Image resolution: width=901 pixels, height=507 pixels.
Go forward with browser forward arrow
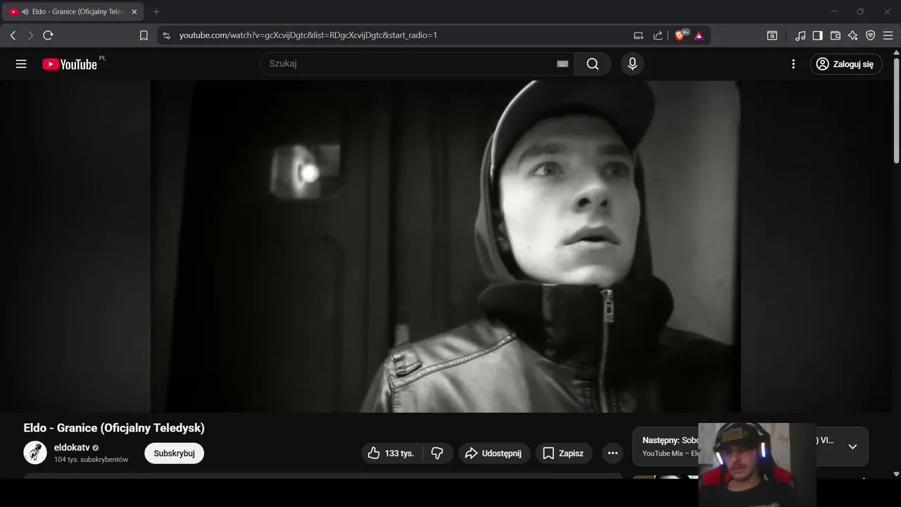pyautogui.click(x=30, y=35)
